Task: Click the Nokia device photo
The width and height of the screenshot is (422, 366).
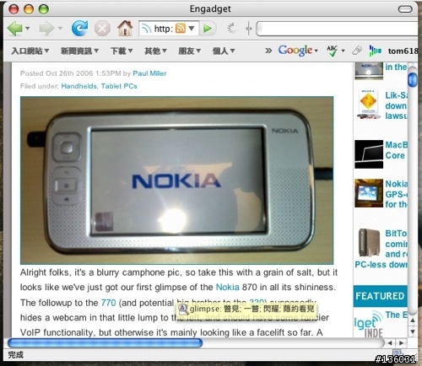Action: point(176,180)
